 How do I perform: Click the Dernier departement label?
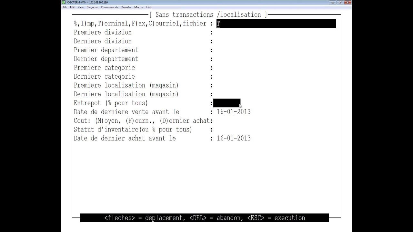click(x=106, y=59)
